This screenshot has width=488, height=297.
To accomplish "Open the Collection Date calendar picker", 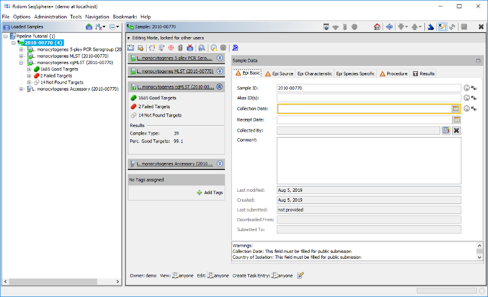I will [x=456, y=109].
